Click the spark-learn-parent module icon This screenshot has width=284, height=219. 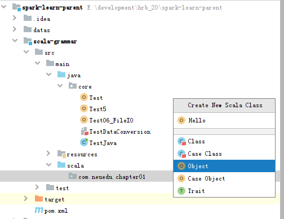[x=16, y=7]
